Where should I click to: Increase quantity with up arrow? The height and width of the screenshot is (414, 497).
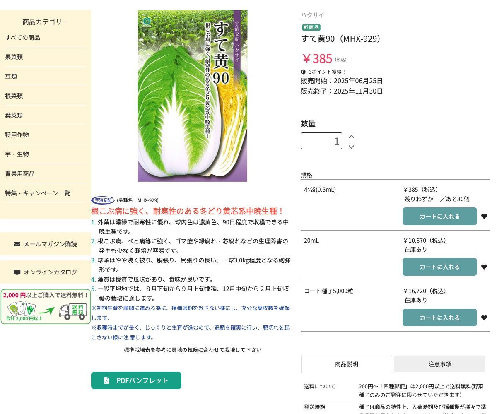[351, 137]
